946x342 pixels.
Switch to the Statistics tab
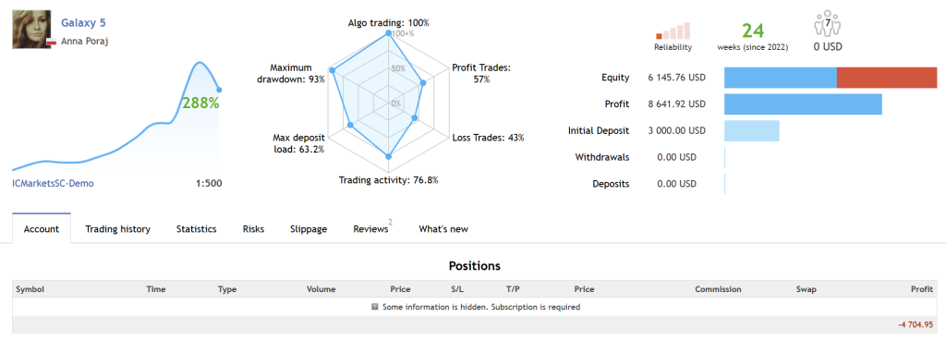(x=196, y=229)
